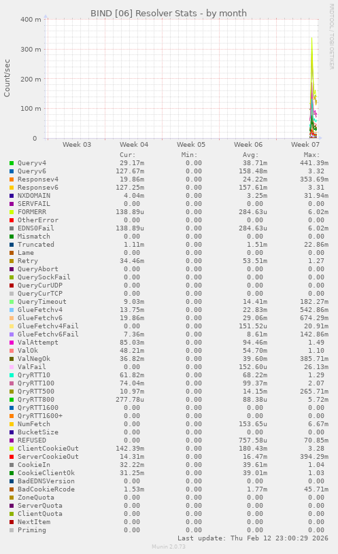Click the GlueFetchv4 legend label

click(40, 309)
